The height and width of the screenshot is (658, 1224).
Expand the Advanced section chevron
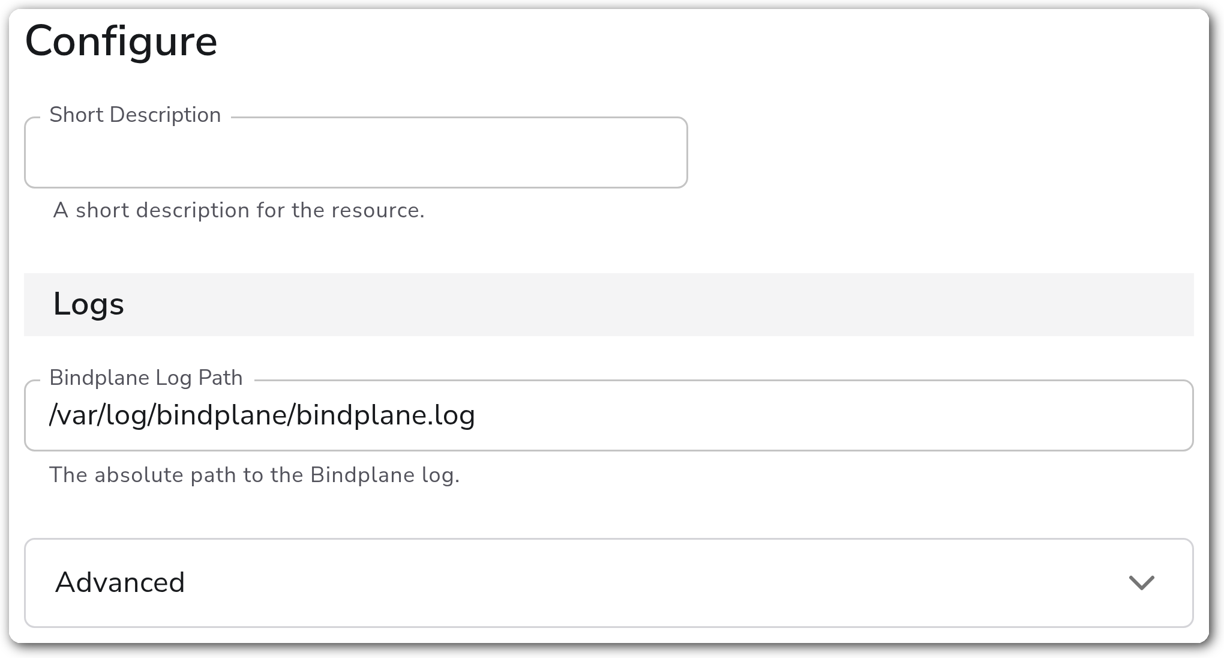click(x=1141, y=583)
